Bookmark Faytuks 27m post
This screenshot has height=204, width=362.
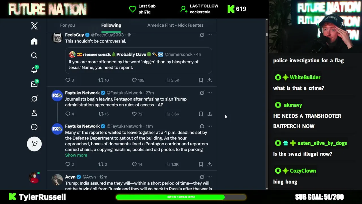point(201,114)
